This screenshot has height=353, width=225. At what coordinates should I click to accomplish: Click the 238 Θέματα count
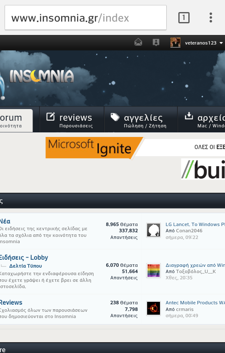point(124,303)
